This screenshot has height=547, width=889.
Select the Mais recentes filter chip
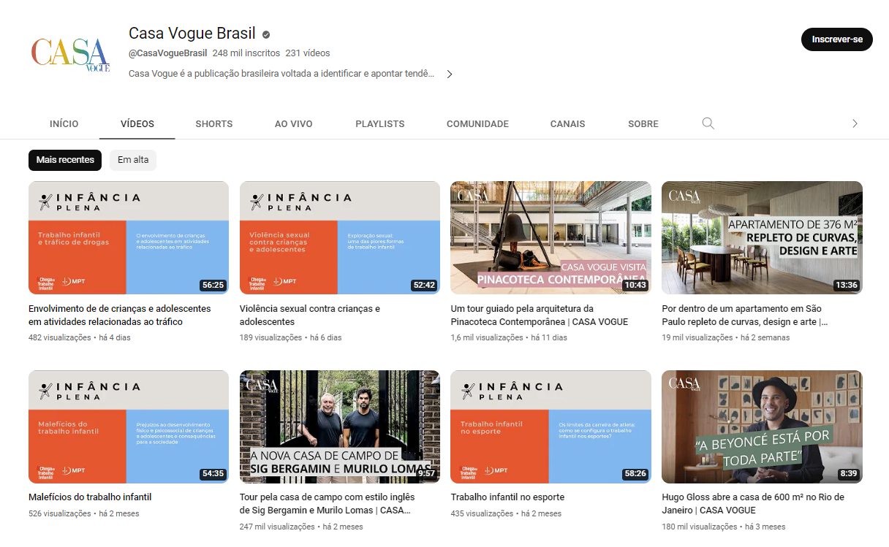(65, 160)
